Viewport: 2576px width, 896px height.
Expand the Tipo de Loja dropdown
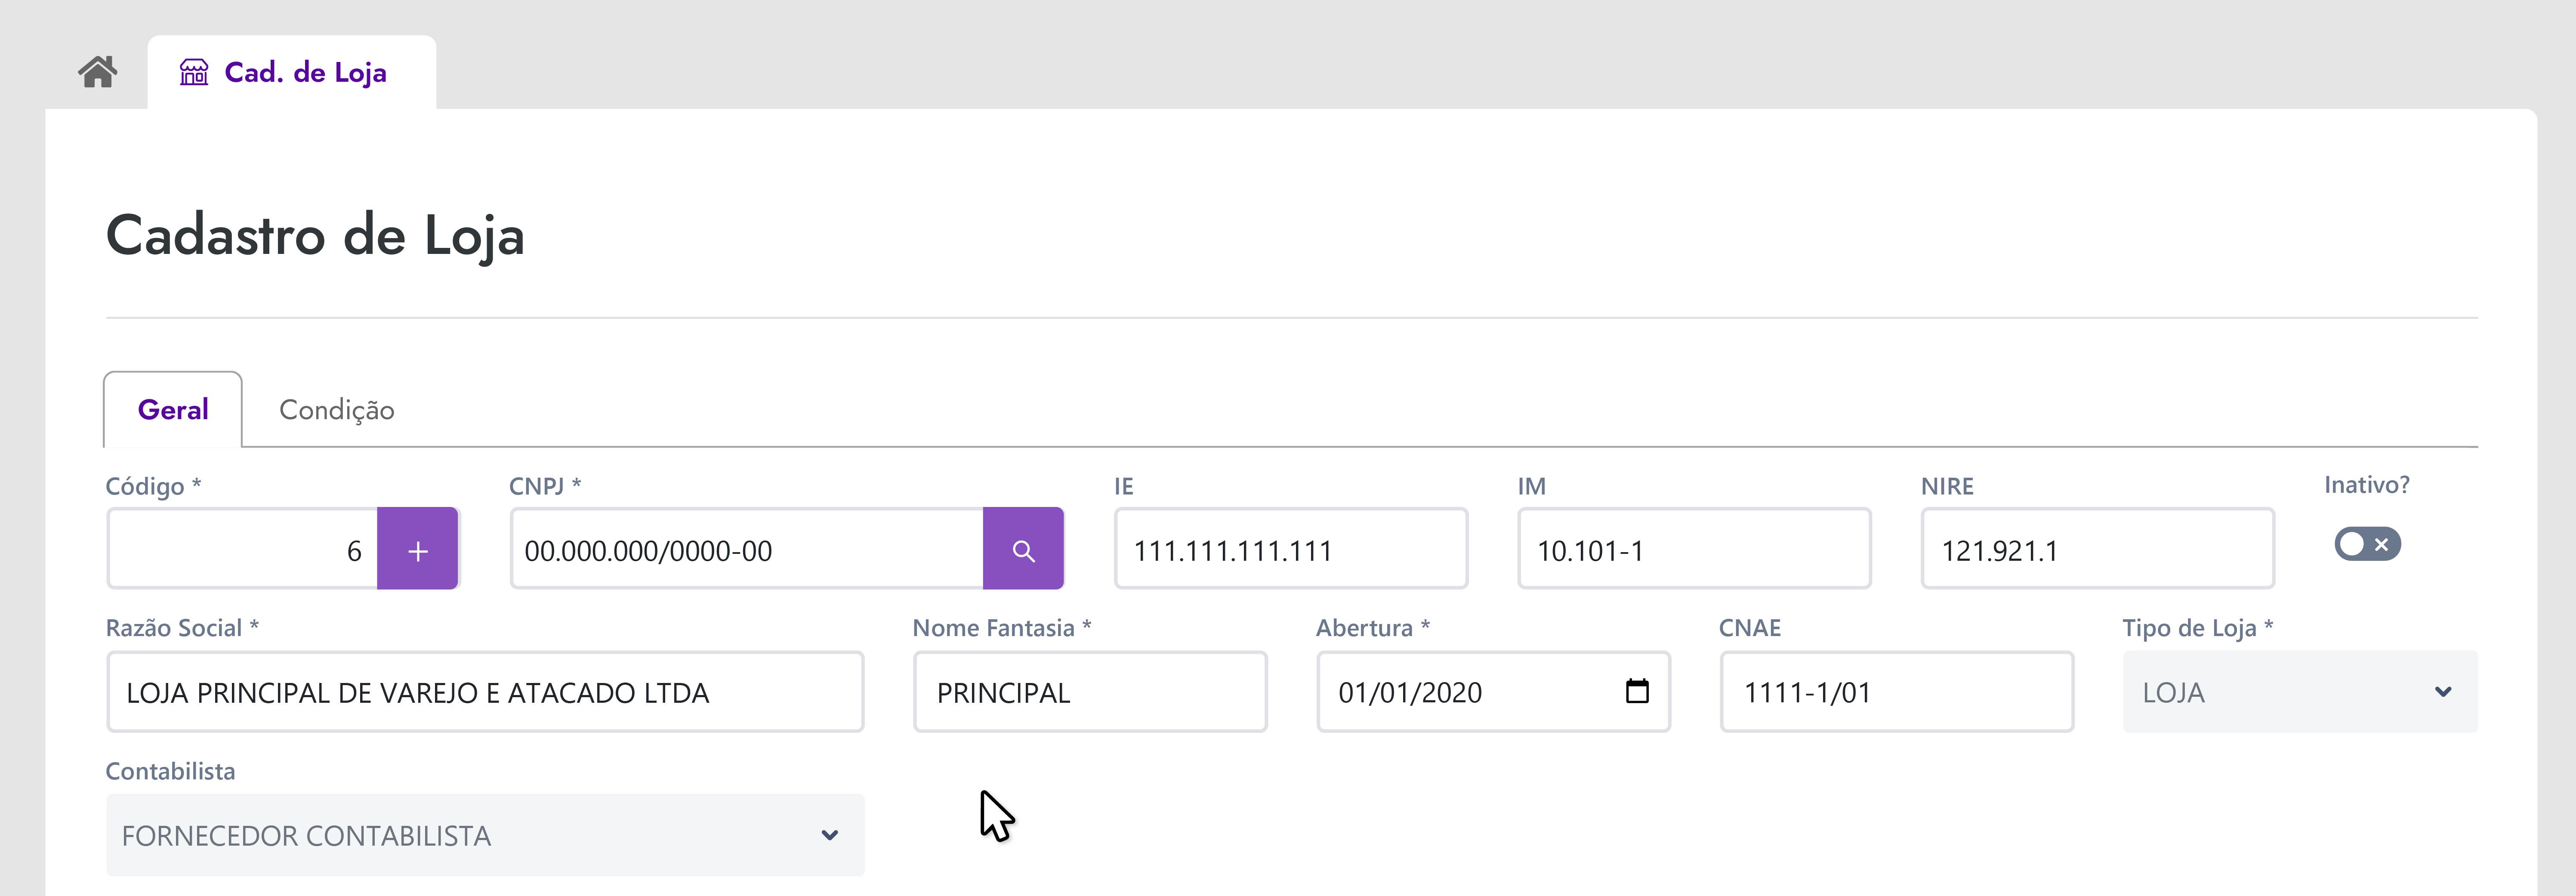click(x=2300, y=692)
